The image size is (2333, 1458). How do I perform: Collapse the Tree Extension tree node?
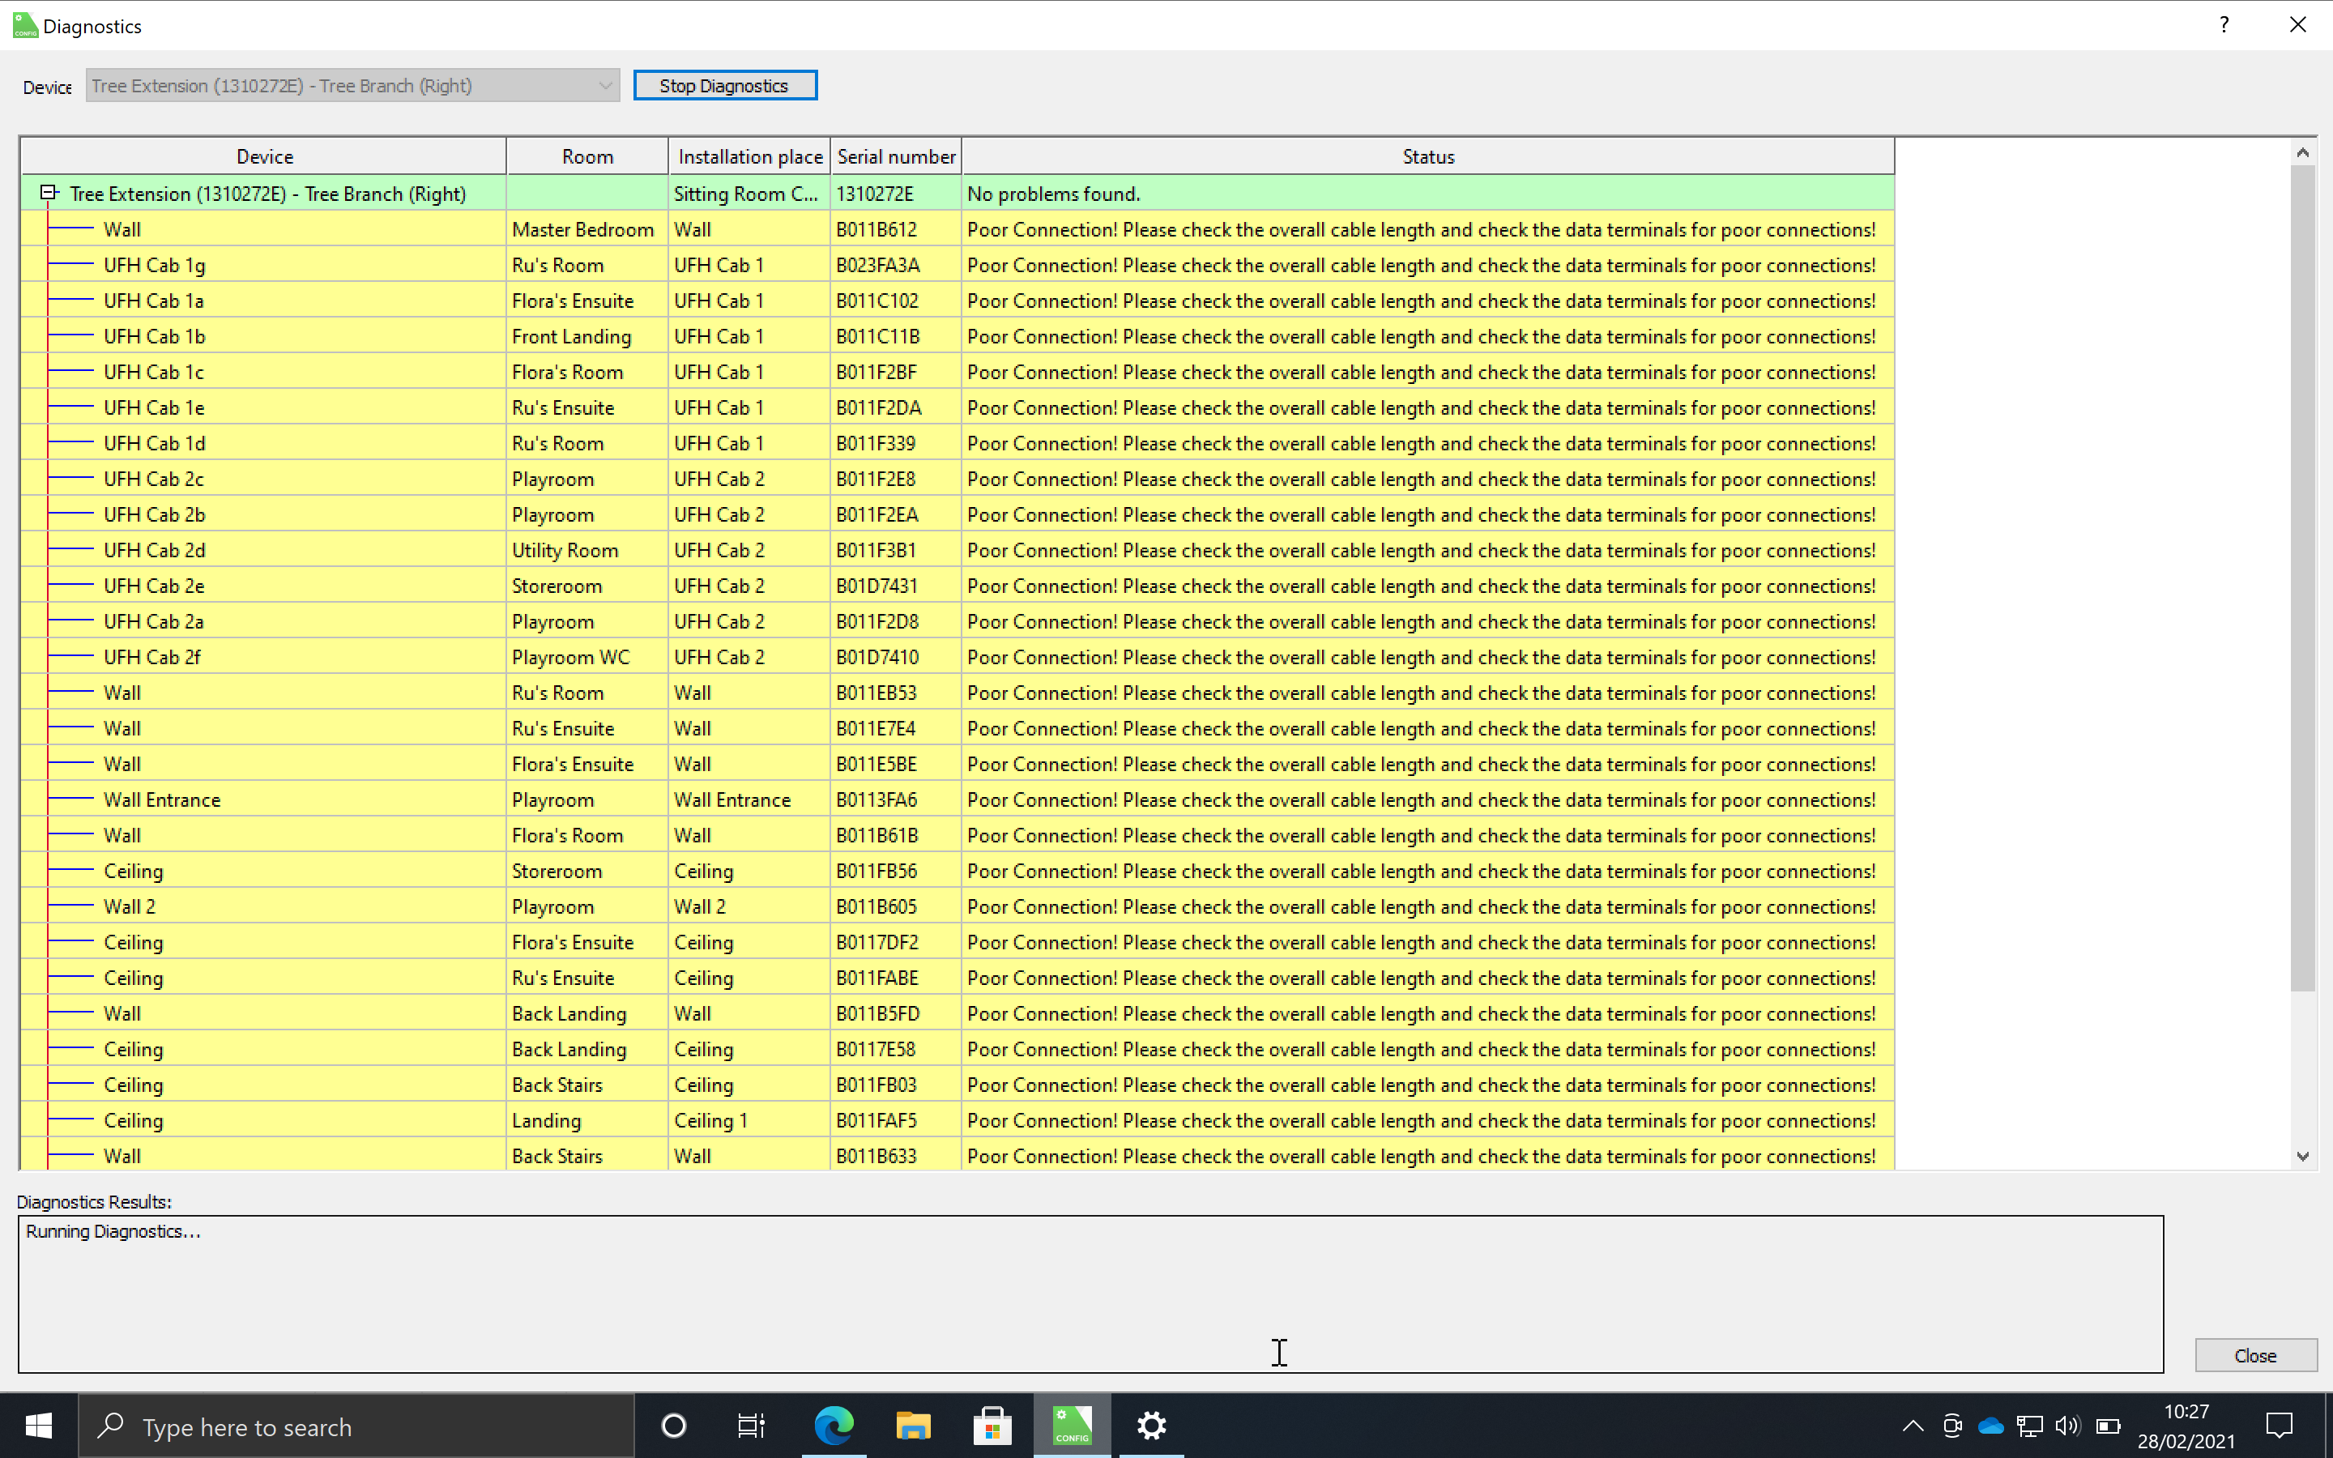[49, 193]
